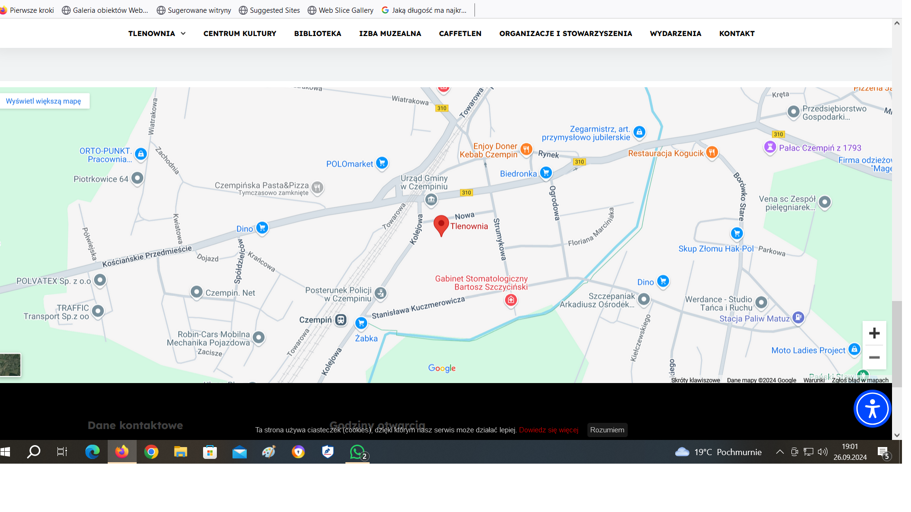Open Windows Start menu
This screenshot has height=512, width=911.
6,452
